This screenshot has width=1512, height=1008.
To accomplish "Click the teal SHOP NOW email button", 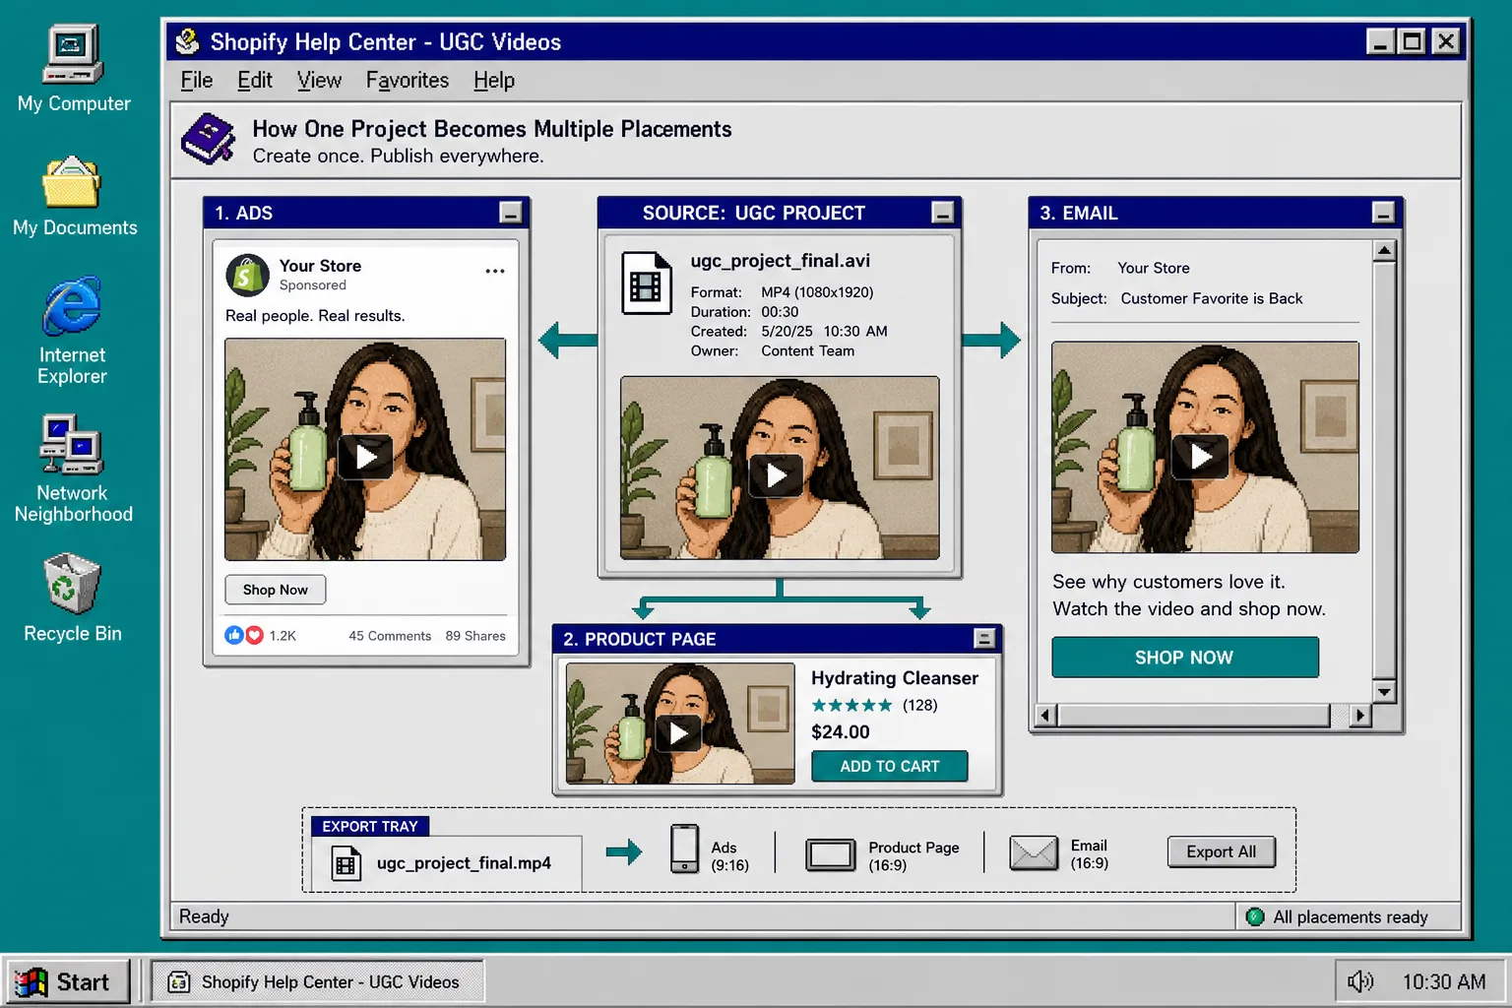I will pyautogui.click(x=1185, y=658).
